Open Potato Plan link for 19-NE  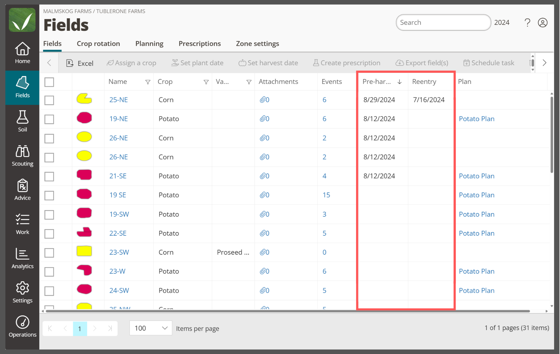[477, 119]
